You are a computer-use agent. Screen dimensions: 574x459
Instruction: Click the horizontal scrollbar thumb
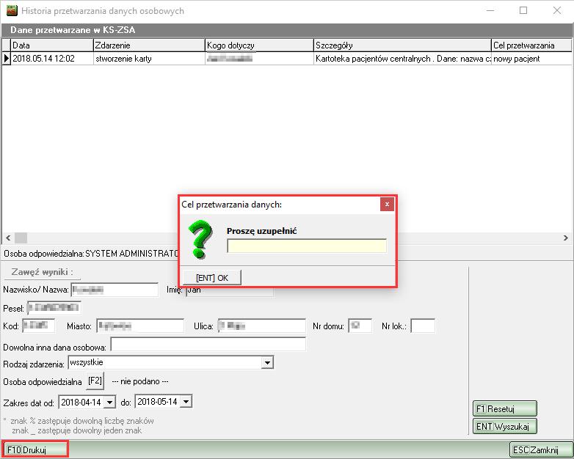click(x=21, y=238)
